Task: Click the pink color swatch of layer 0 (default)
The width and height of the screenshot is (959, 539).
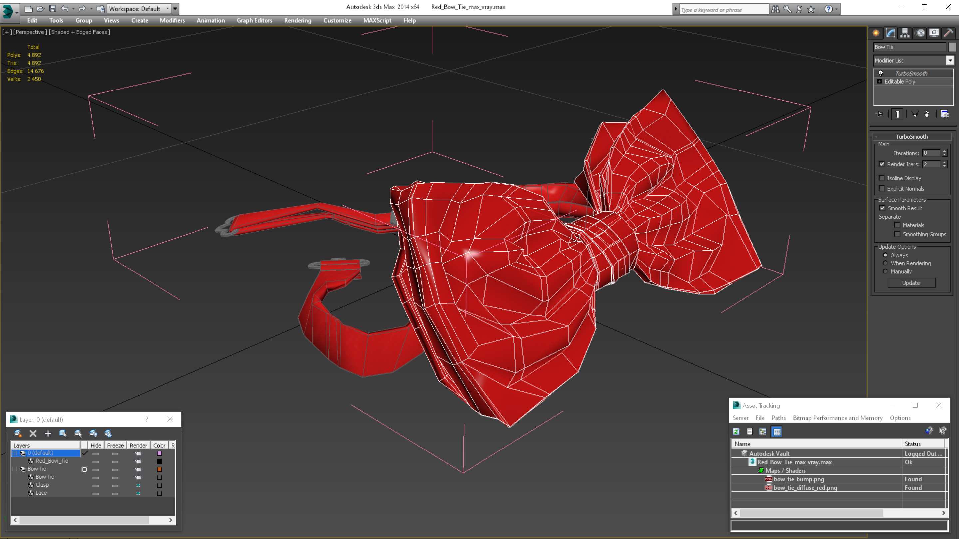Action: [x=160, y=453]
